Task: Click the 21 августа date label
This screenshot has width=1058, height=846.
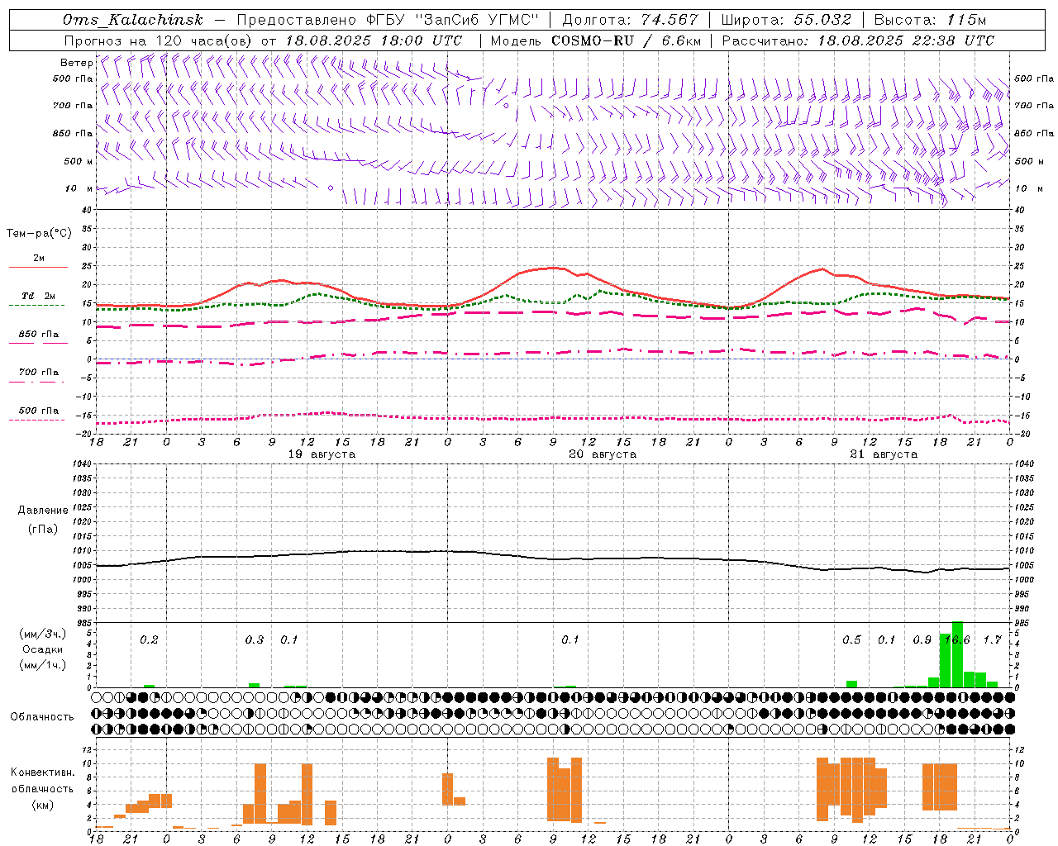Action: (884, 454)
